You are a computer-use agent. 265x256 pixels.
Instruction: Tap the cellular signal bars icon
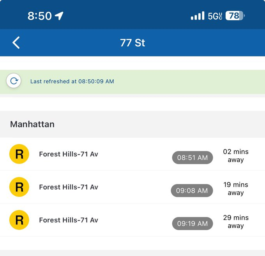point(198,16)
